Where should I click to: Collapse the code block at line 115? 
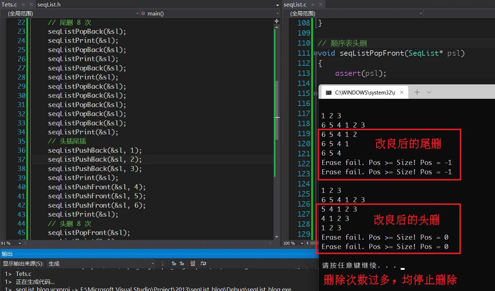(x=315, y=93)
